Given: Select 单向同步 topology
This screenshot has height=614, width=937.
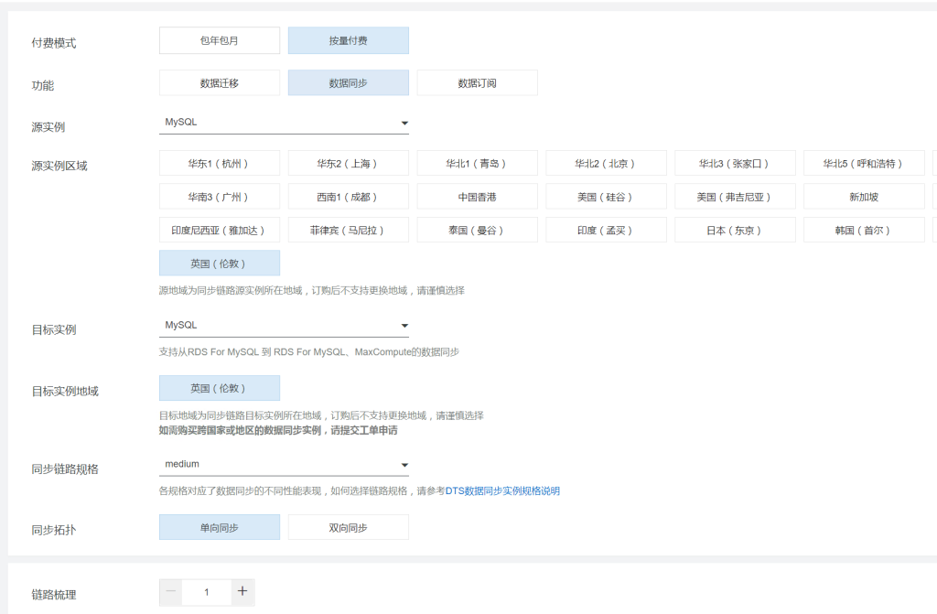Looking at the screenshot, I should (220, 527).
